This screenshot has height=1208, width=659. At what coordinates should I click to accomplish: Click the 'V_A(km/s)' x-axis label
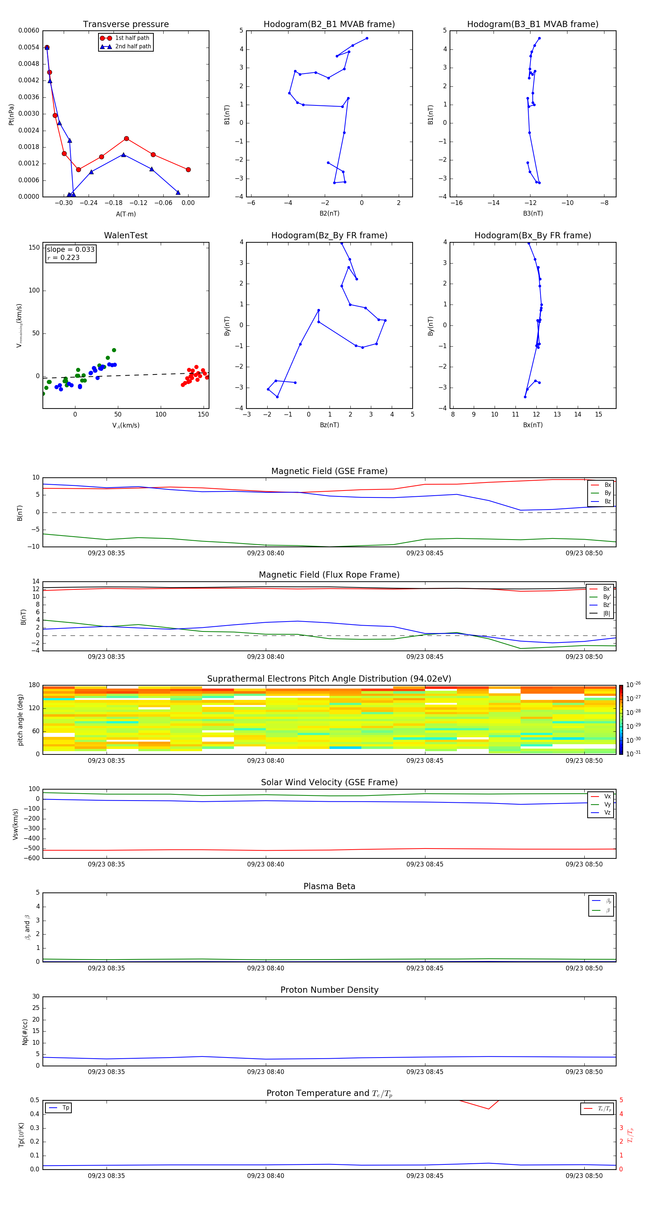pos(126,425)
